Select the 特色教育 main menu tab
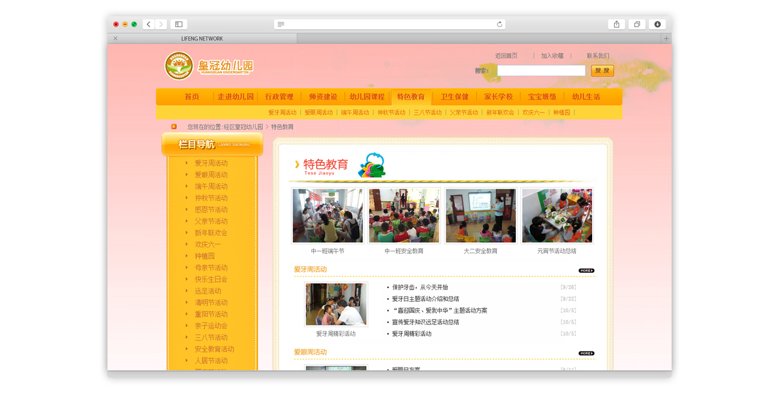 pos(411,97)
